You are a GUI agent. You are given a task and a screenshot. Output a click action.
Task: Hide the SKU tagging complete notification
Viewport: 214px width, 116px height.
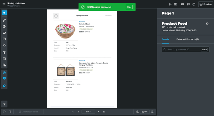click(x=129, y=7)
